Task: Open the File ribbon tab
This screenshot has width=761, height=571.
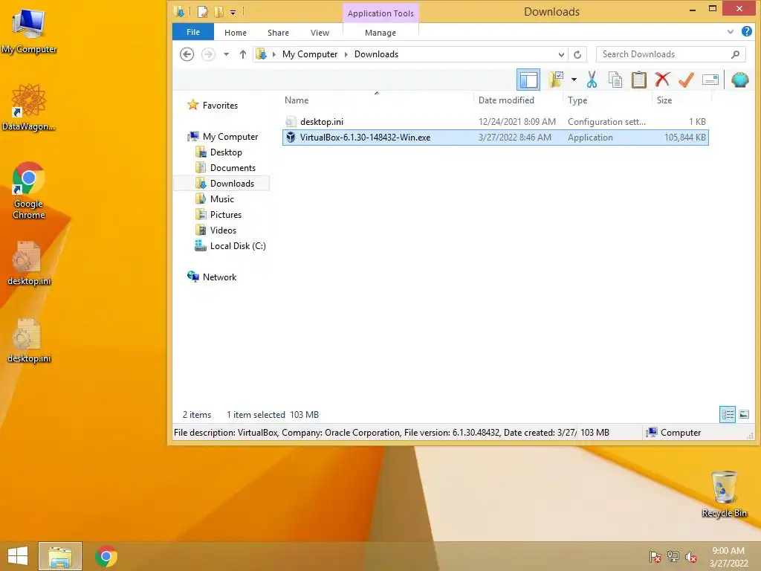Action: 193,32
